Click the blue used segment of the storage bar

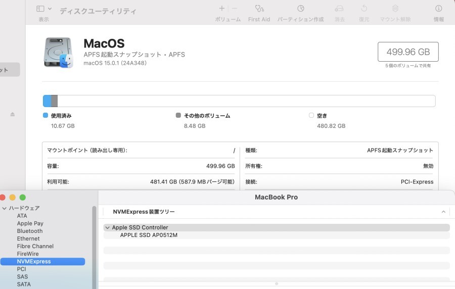coord(47,101)
